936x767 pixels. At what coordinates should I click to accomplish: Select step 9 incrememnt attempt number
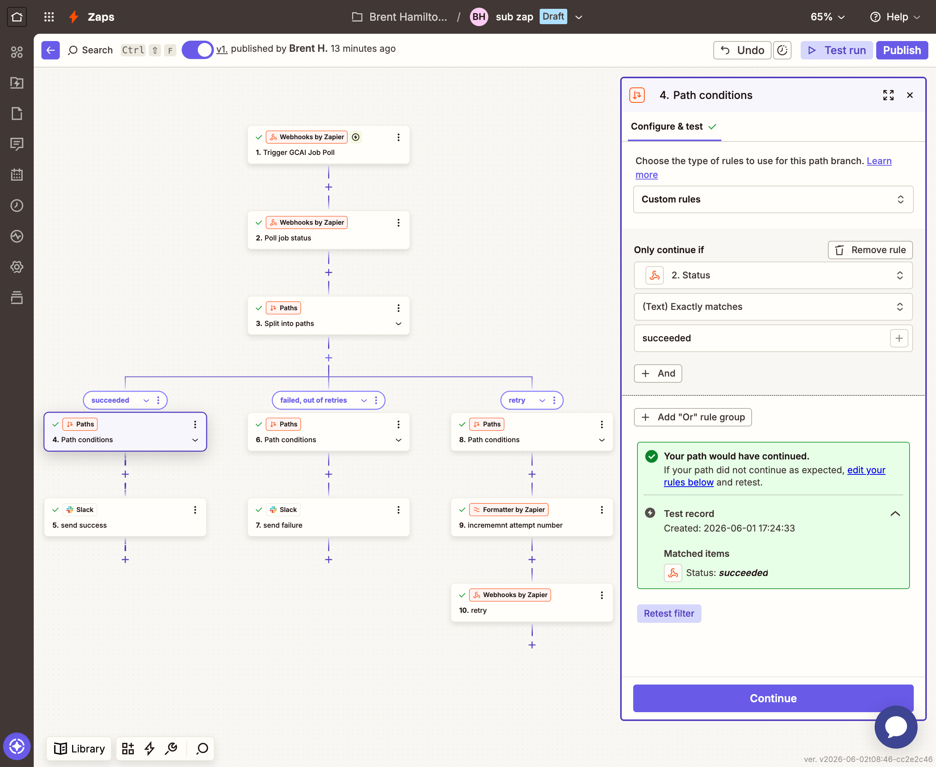point(532,517)
